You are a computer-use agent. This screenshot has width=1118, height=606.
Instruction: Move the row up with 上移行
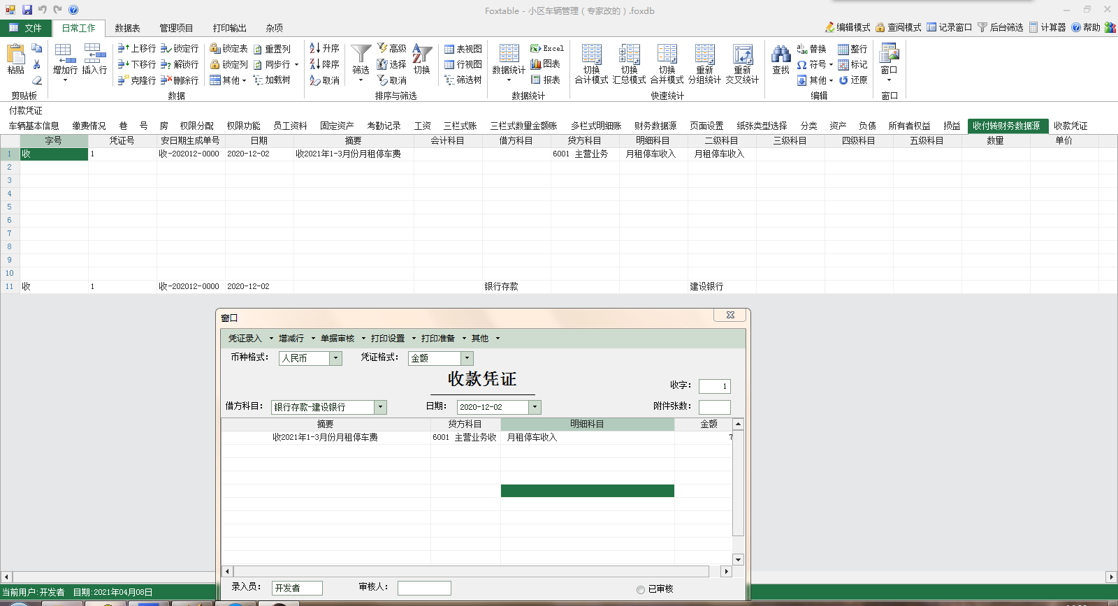click(x=137, y=48)
